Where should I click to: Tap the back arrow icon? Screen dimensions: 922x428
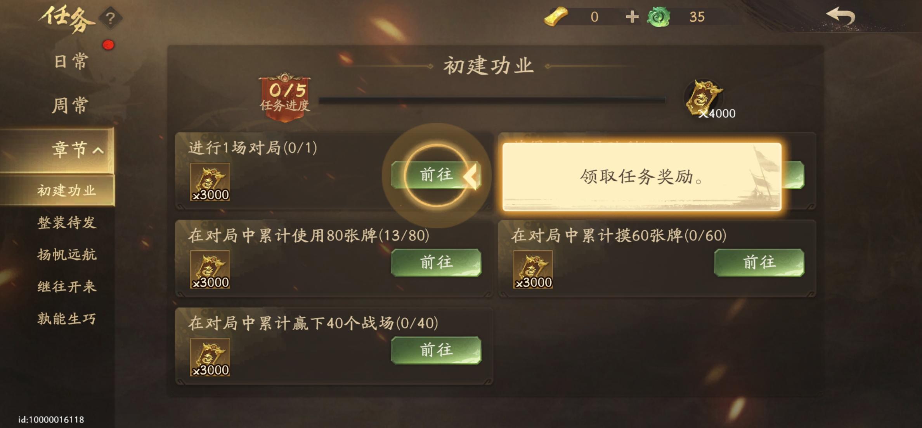pyautogui.click(x=841, y=16)
